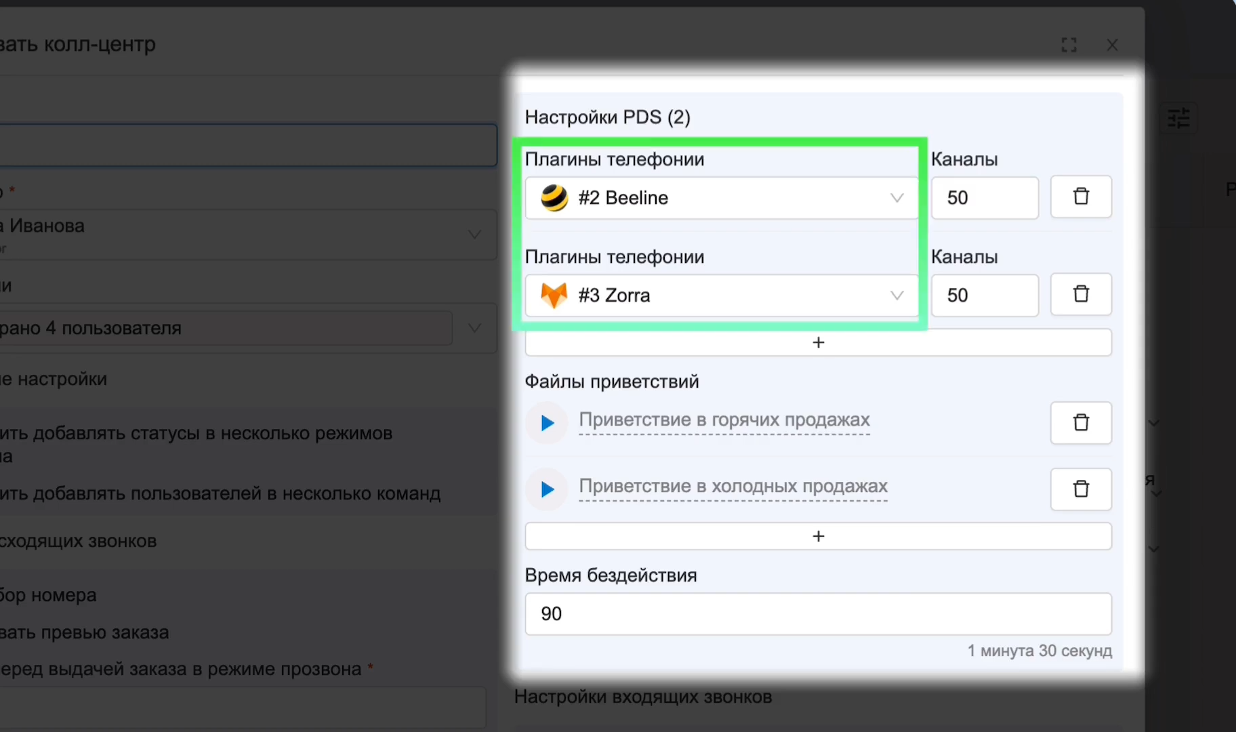Open the cold sales greeting link
1236x732 pixels.
733,487
